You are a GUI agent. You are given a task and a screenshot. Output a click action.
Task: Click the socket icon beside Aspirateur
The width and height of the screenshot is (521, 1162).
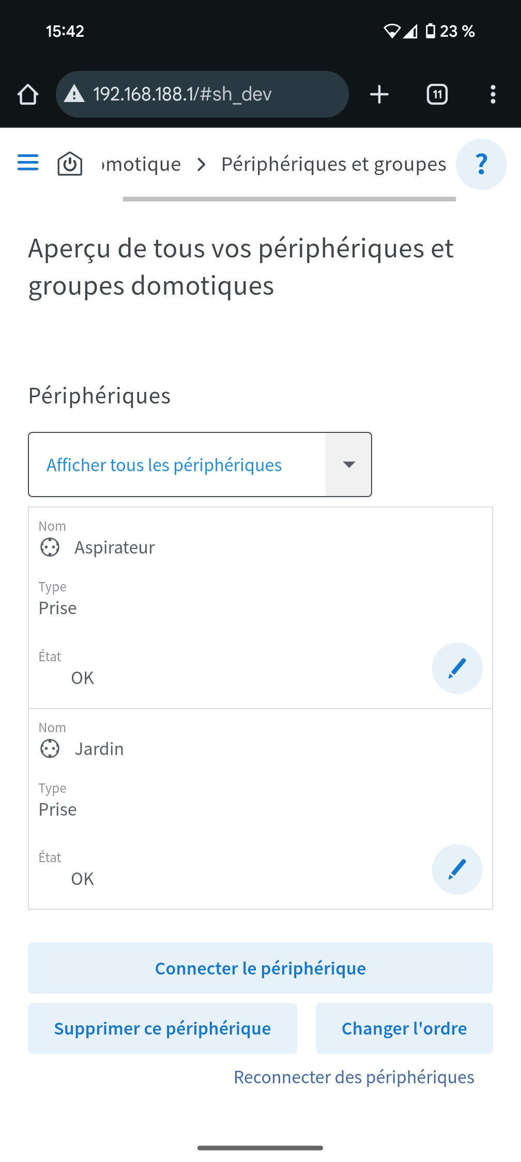[x=50, y=547]
